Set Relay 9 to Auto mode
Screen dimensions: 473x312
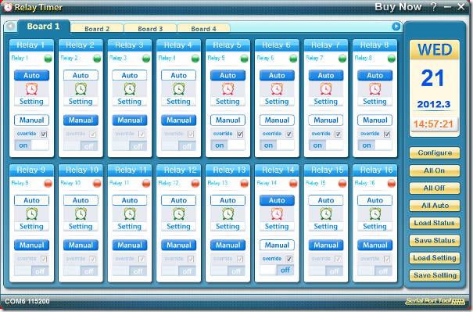(x=31, y=200)
